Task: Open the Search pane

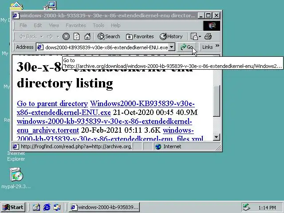Action: pyautogui.click(x=109, y=36)
